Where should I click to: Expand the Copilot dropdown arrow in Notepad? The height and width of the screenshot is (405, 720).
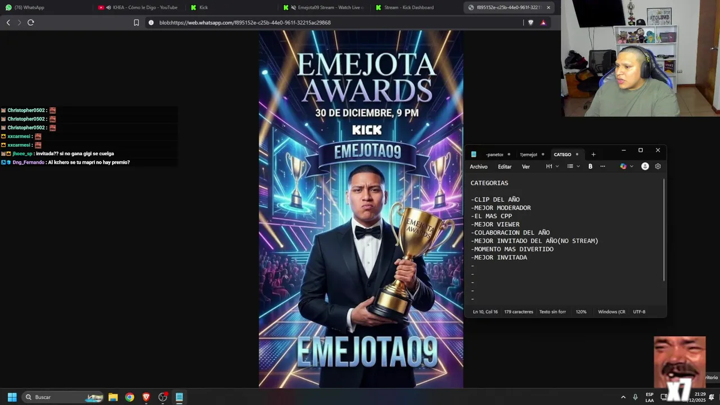tap(632, 166)
